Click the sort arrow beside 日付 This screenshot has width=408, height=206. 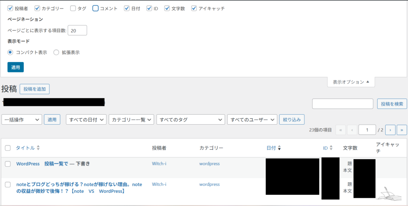(279, 148)
